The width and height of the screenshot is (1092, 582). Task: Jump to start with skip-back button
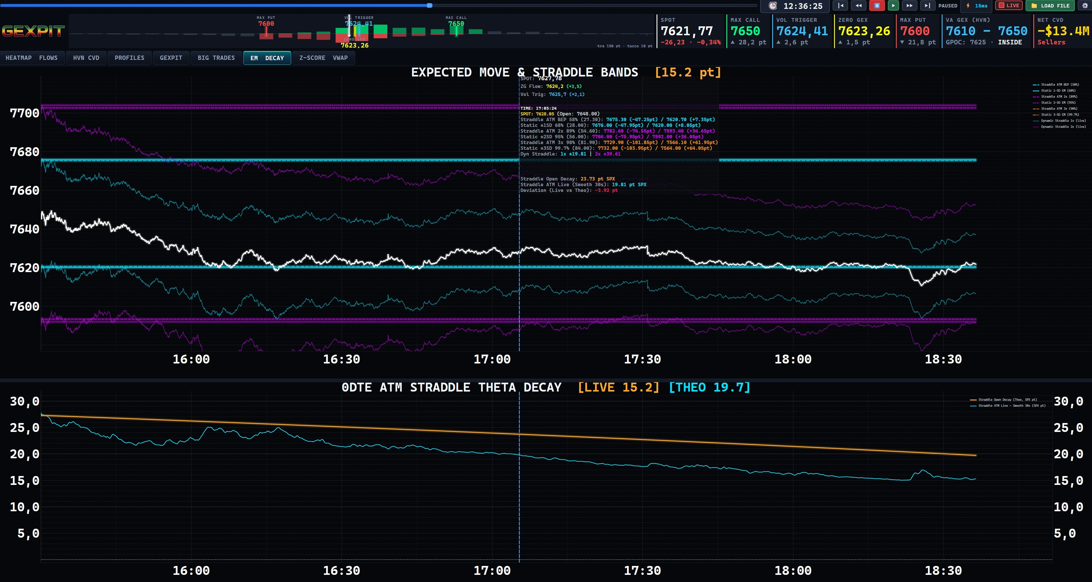point(840,5)
